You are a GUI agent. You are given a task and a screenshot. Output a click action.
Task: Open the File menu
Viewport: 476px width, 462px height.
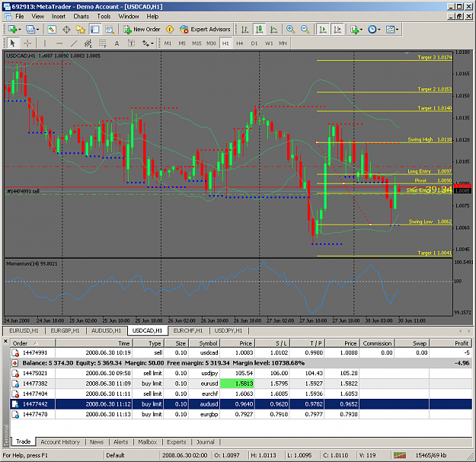[20, 17]
